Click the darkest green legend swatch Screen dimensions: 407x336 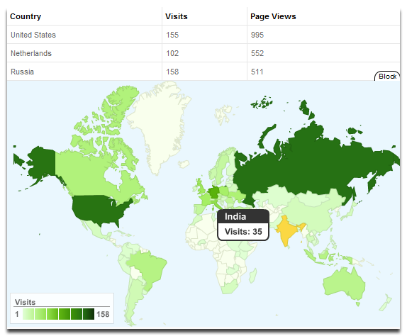[x=89, y=314]
